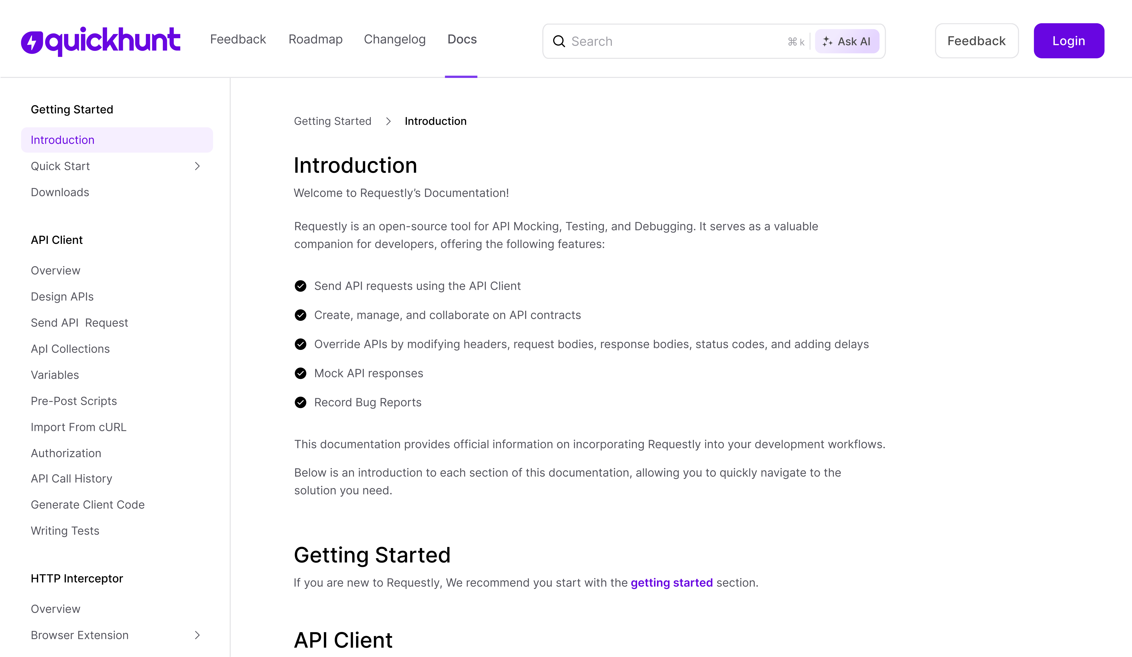Click the Ask AI sparkle icon
The image size is (1132, 657).
click(828, 41)
